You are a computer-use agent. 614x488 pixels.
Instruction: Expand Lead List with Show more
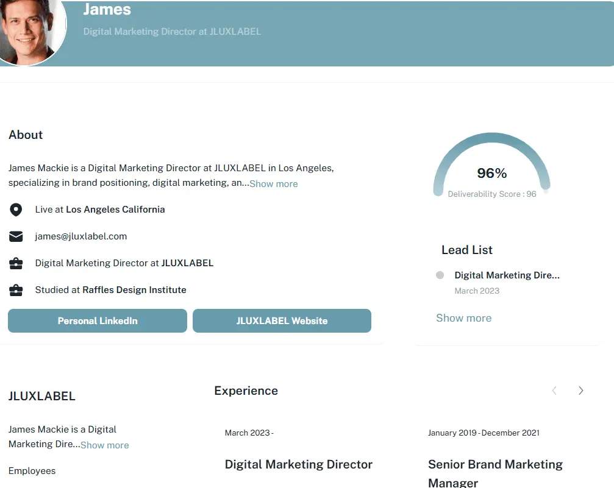point(463,318)
